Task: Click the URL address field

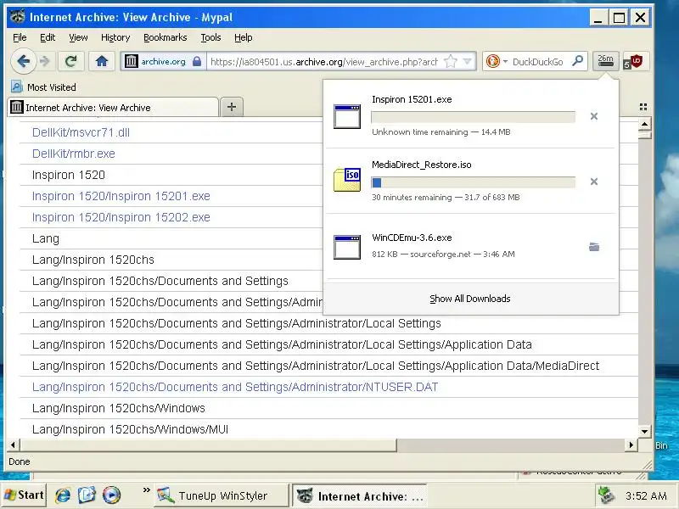Action: tap(324, 61)
